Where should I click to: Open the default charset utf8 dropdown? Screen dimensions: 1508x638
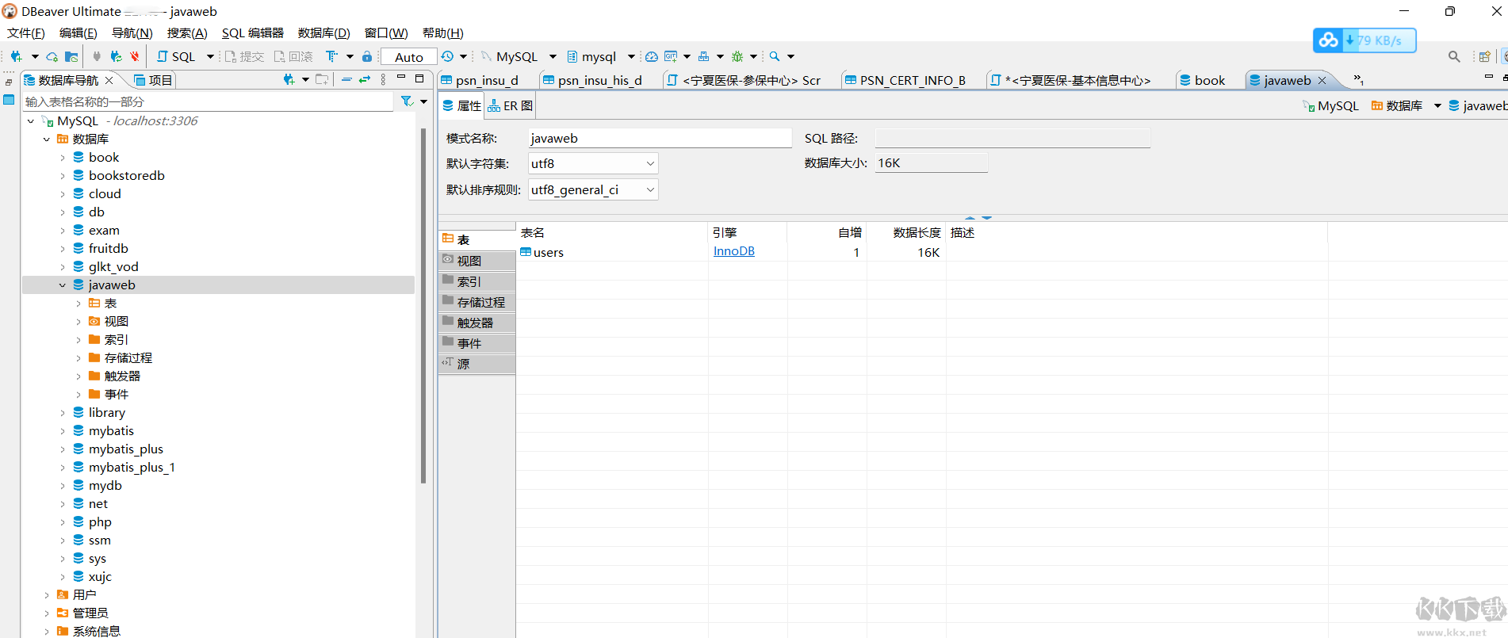[x=650, y=163]
